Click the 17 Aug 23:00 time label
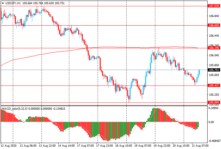The image size is (221, 149). (x=105, y=145)
